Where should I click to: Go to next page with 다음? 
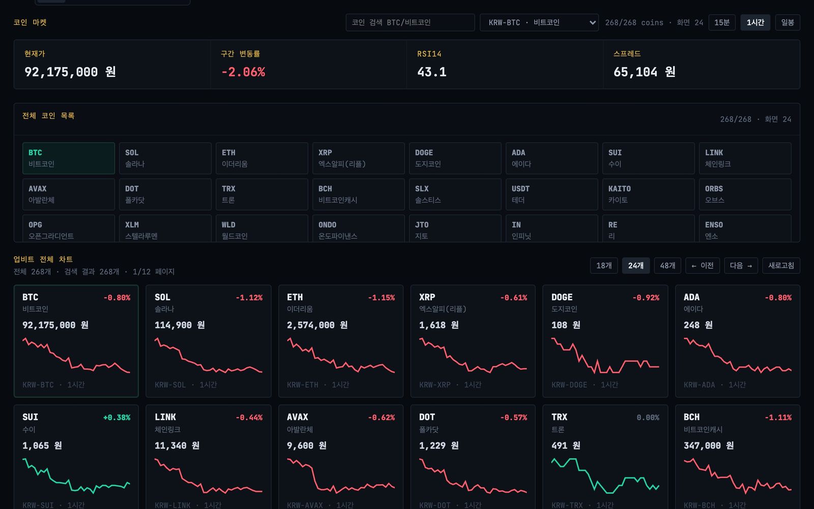[x=741, y=266]
